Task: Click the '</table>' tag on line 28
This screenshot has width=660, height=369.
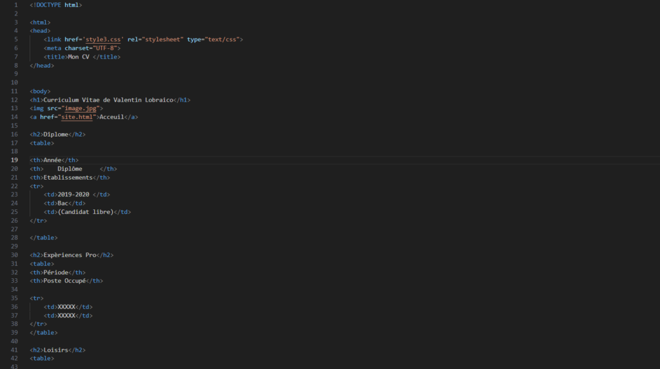Action: pos(44,238)
